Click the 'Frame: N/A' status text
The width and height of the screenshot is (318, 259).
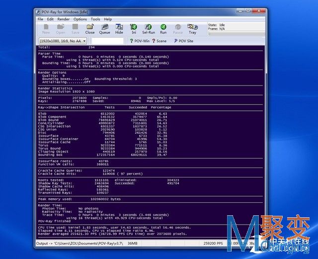(217, 29)
